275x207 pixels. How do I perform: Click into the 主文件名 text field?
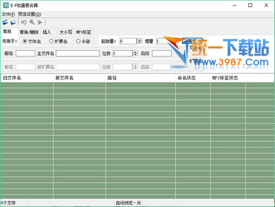point(77,53)
